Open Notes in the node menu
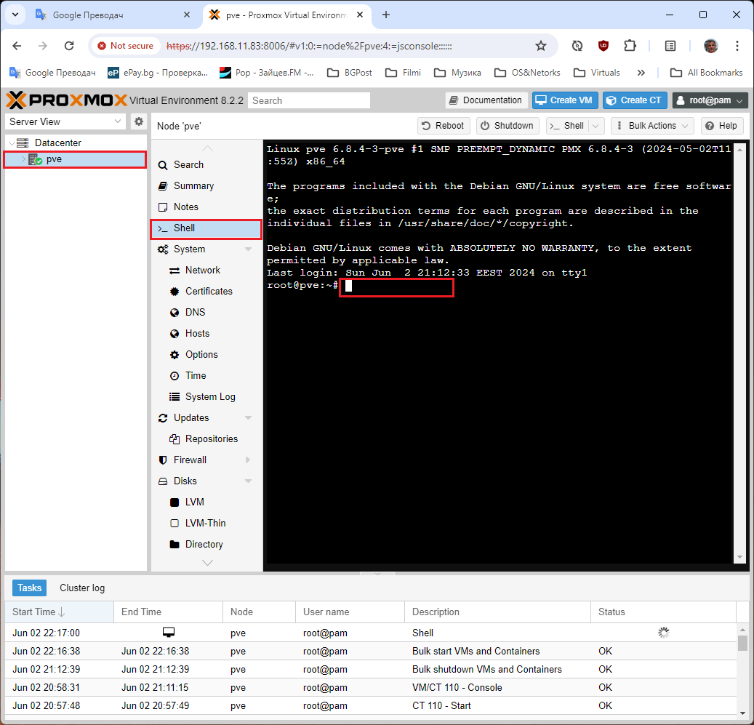The height and width of the screenshot is (725, 754). 206,207
